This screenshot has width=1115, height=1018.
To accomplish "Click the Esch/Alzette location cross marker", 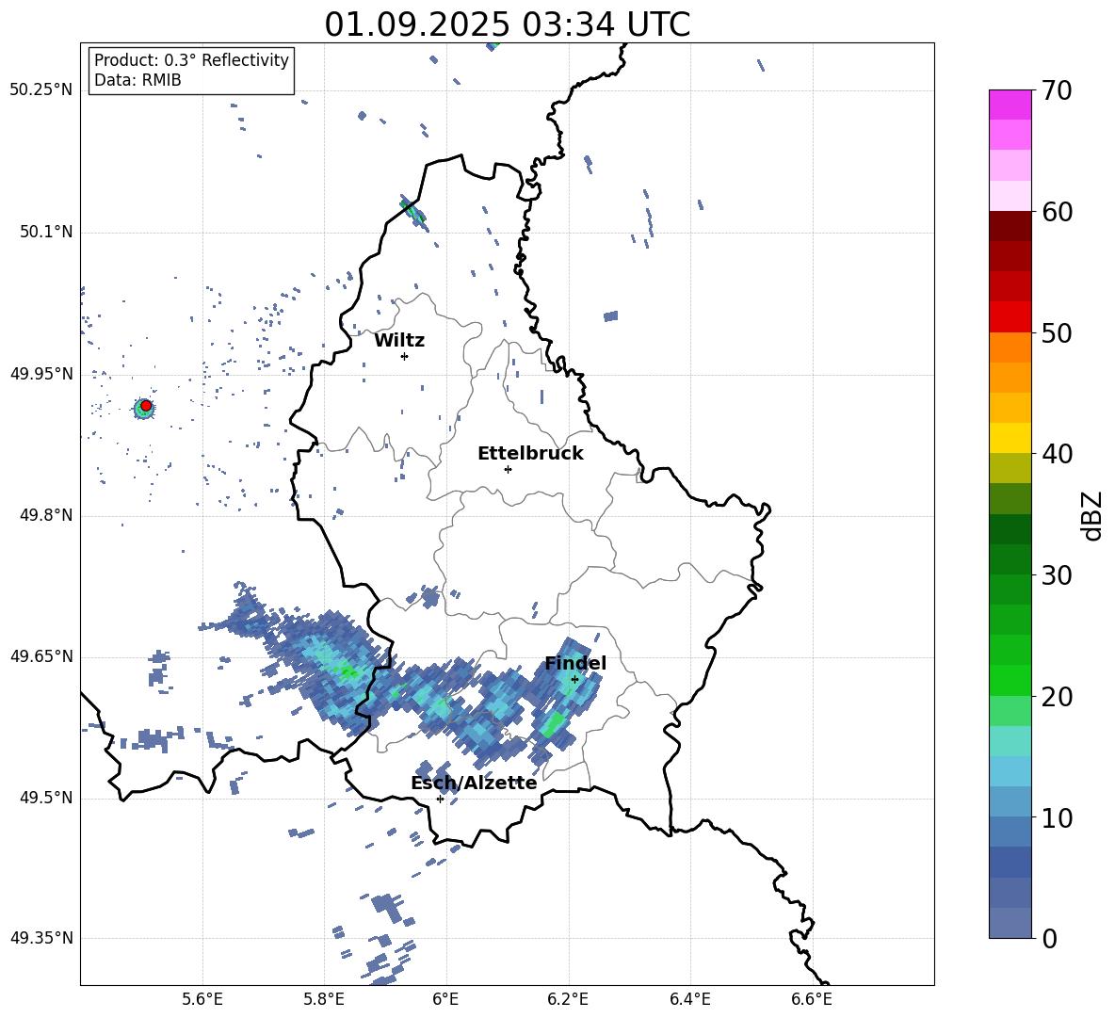I will point(440,799).
